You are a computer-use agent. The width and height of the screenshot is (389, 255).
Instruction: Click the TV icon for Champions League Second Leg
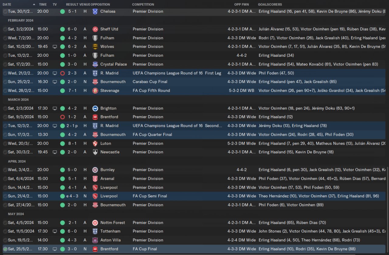pyautogui.click(x=55, y=126)
